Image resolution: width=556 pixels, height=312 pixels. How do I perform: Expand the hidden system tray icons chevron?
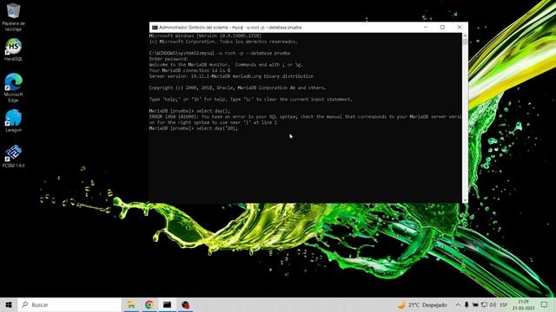[x=458, y=304]
